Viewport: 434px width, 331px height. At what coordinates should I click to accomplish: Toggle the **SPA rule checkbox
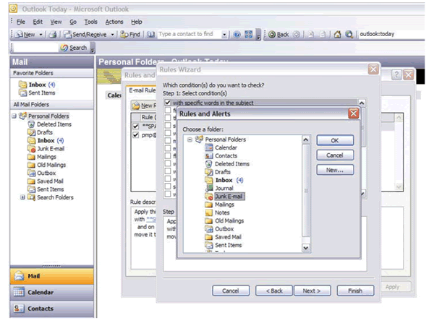tap(136, 126)
